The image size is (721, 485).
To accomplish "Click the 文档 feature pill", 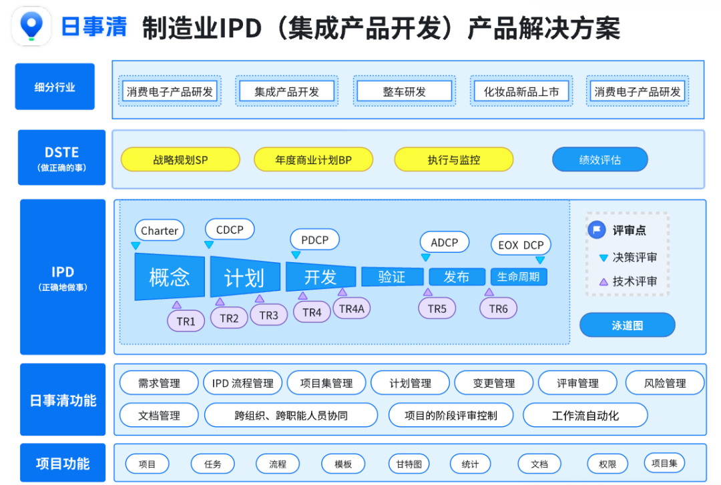I will point(539,464).
